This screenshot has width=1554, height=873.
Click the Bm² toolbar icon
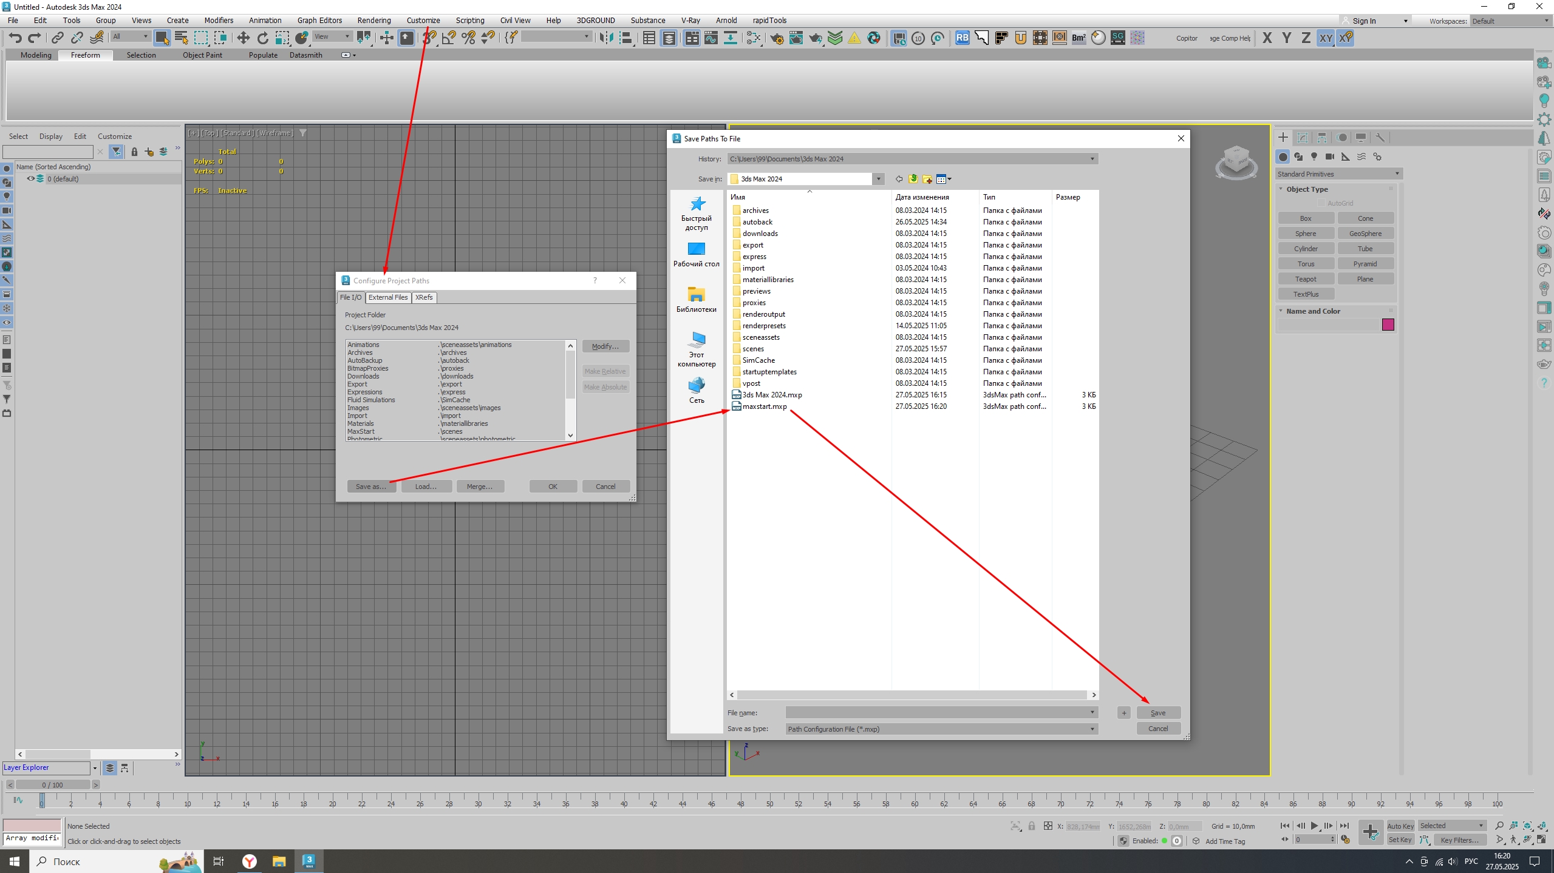click(1079, 38)
